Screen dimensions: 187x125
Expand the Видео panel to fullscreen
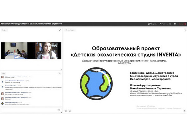[x=60, y=30]
